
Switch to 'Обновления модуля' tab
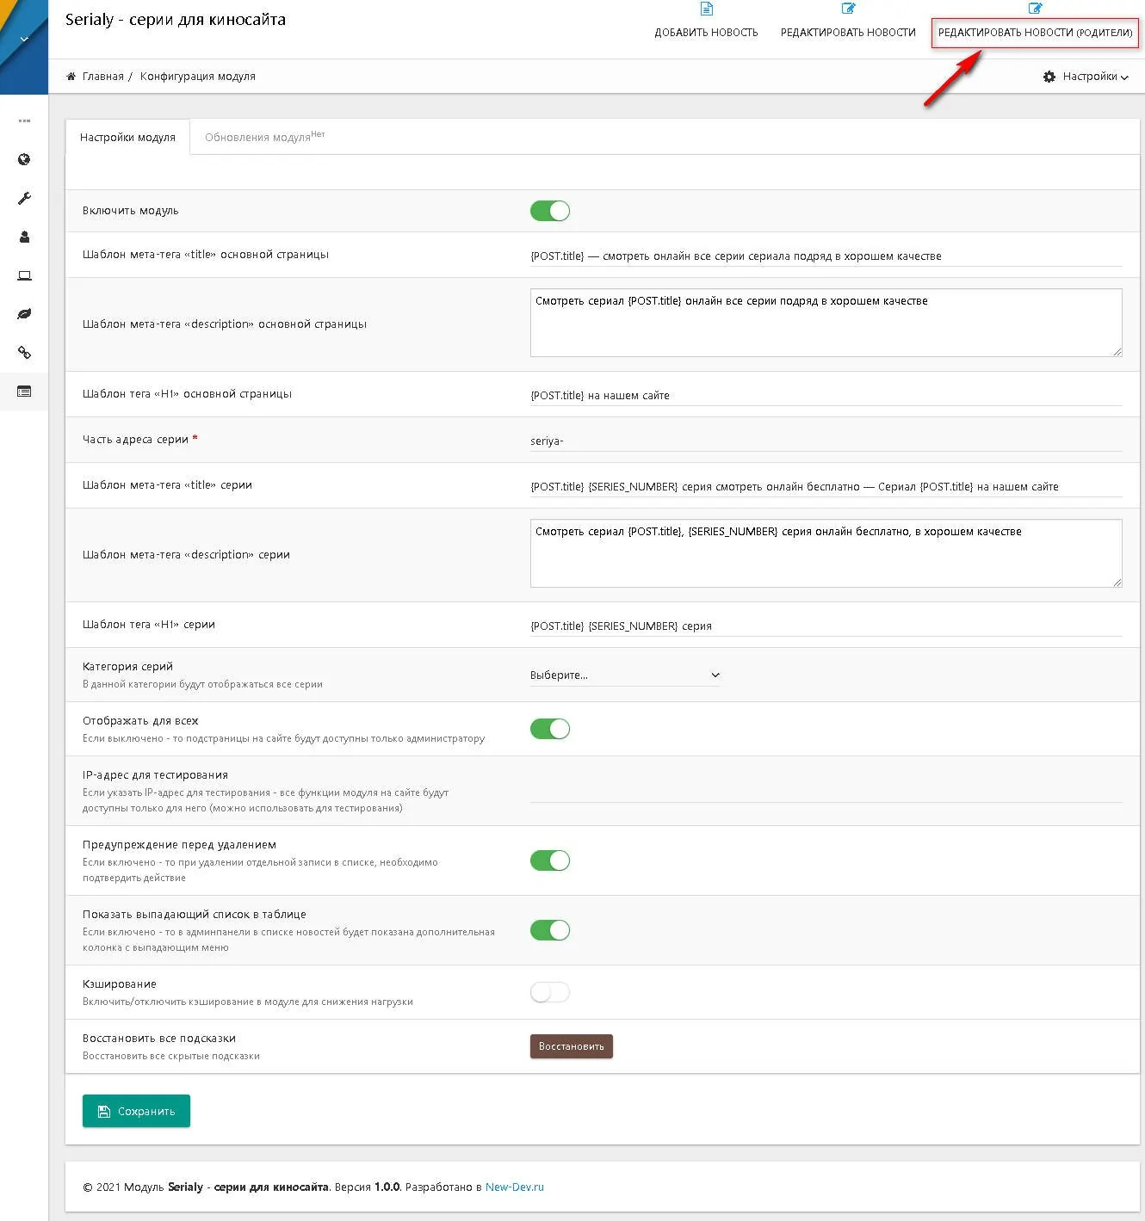[x=264, y=137]
